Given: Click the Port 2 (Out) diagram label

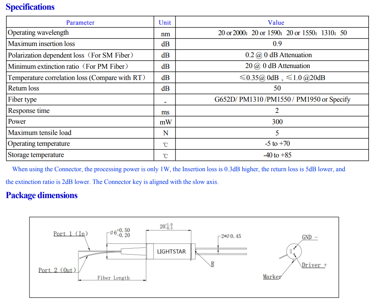Looking at the screenshot, I should coord(57,270).
